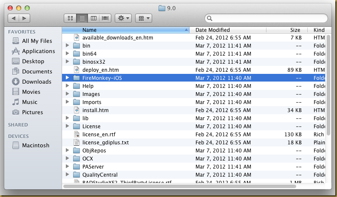Select the License folder name

click(x=91, y=127)
